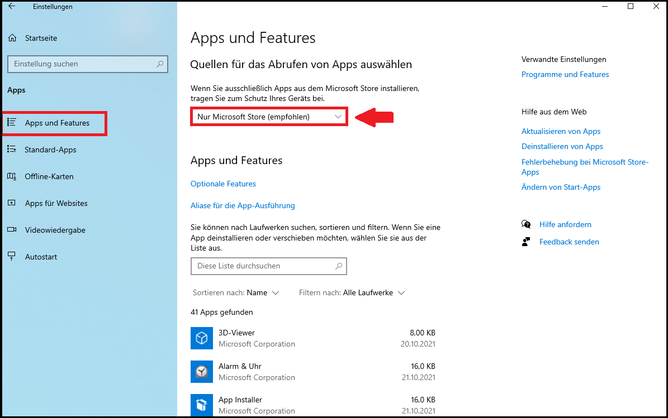Open the Filtern nach: Alle Laufwerke dropdown
Viewport: 668px width, 418px height.
352,292
